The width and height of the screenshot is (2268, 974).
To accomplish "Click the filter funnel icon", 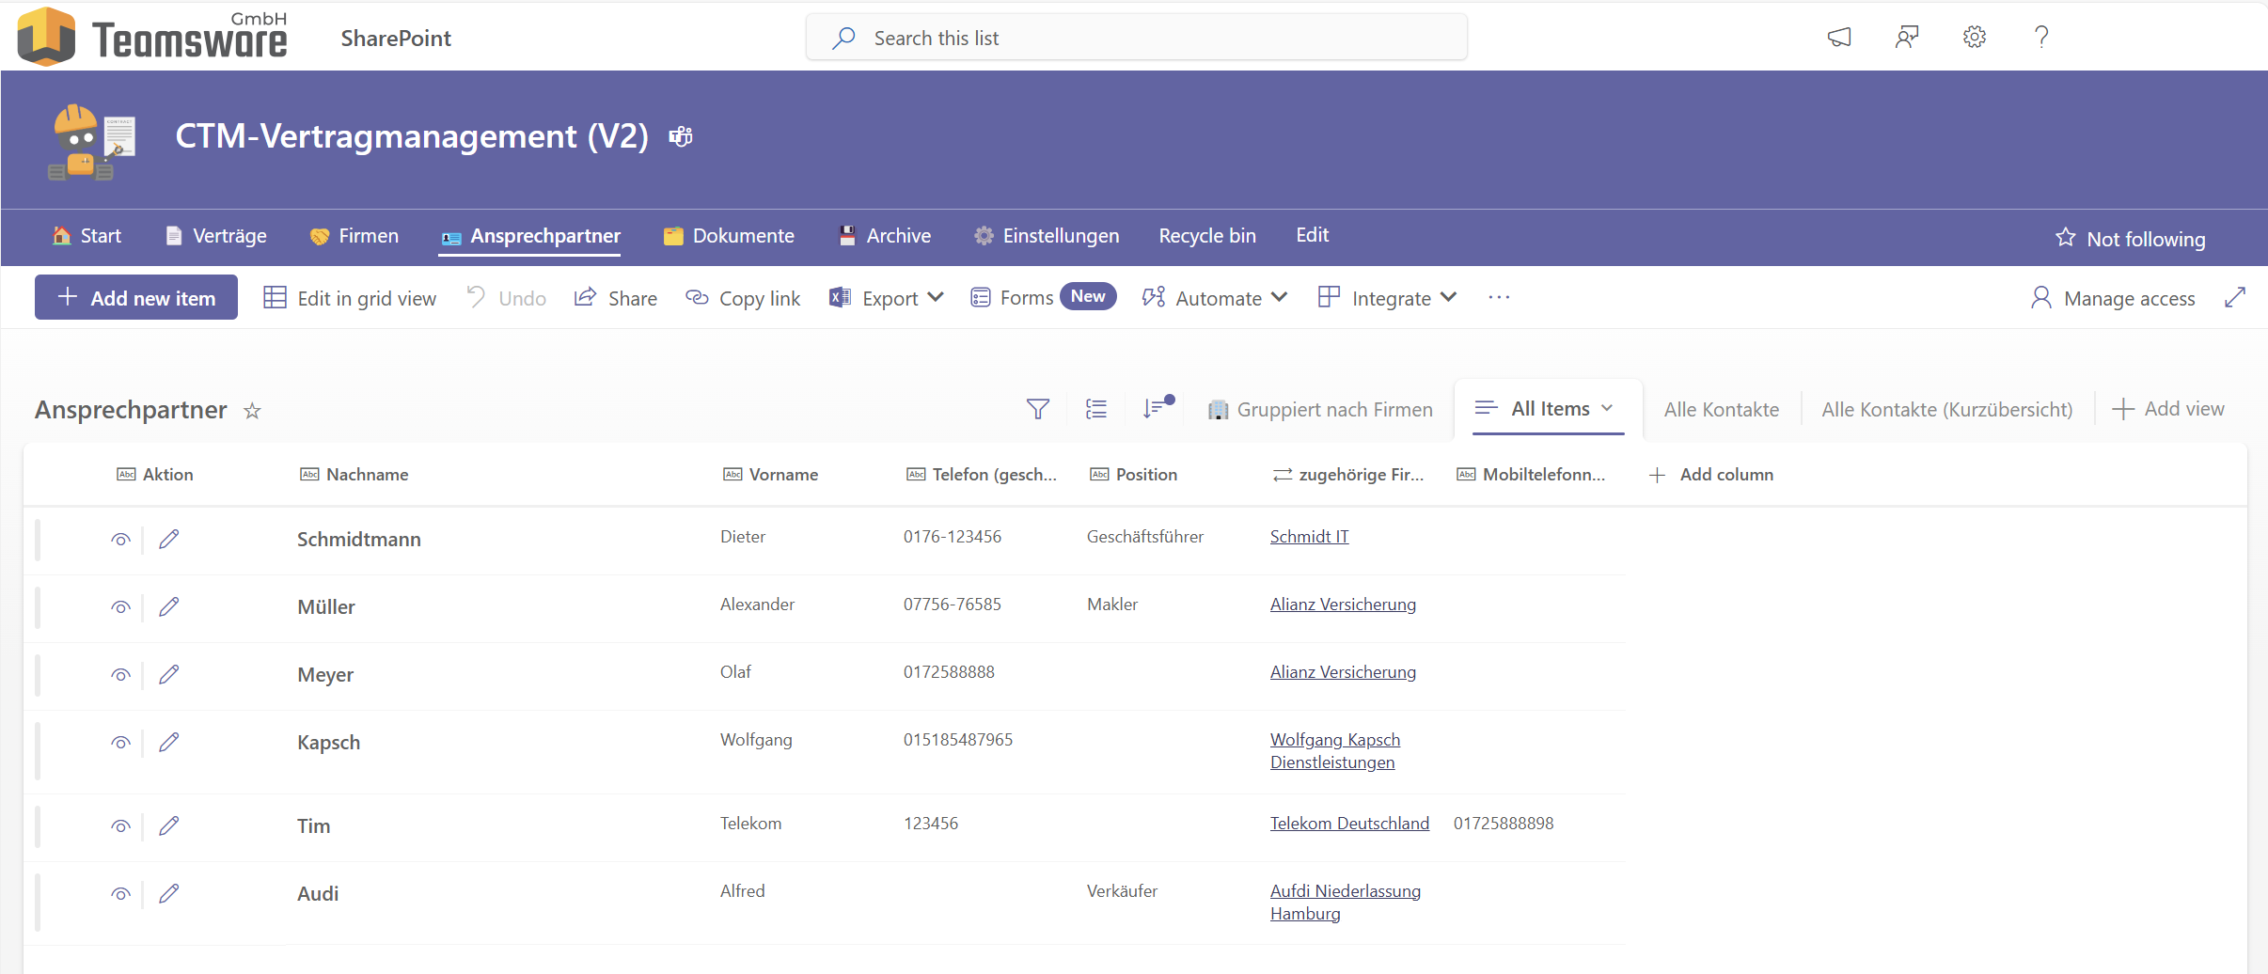I will [x=1037, y=409].
